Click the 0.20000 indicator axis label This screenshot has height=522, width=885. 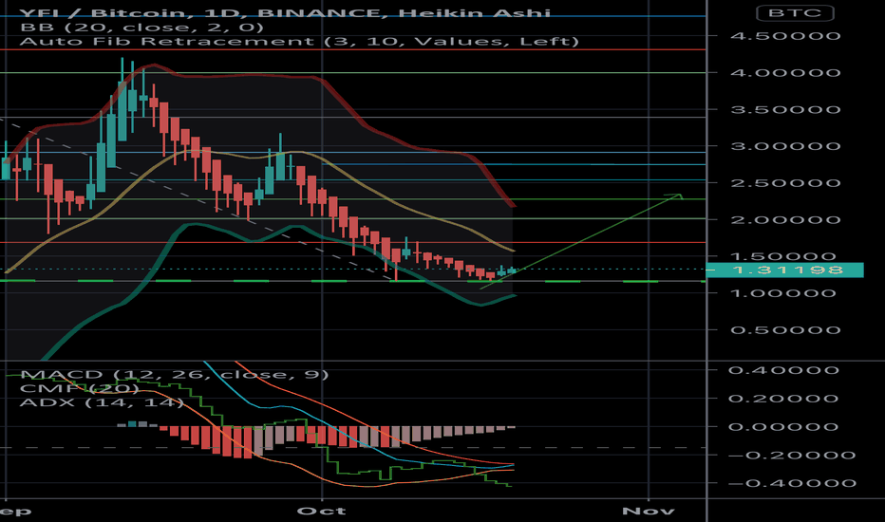pos(783,399)
